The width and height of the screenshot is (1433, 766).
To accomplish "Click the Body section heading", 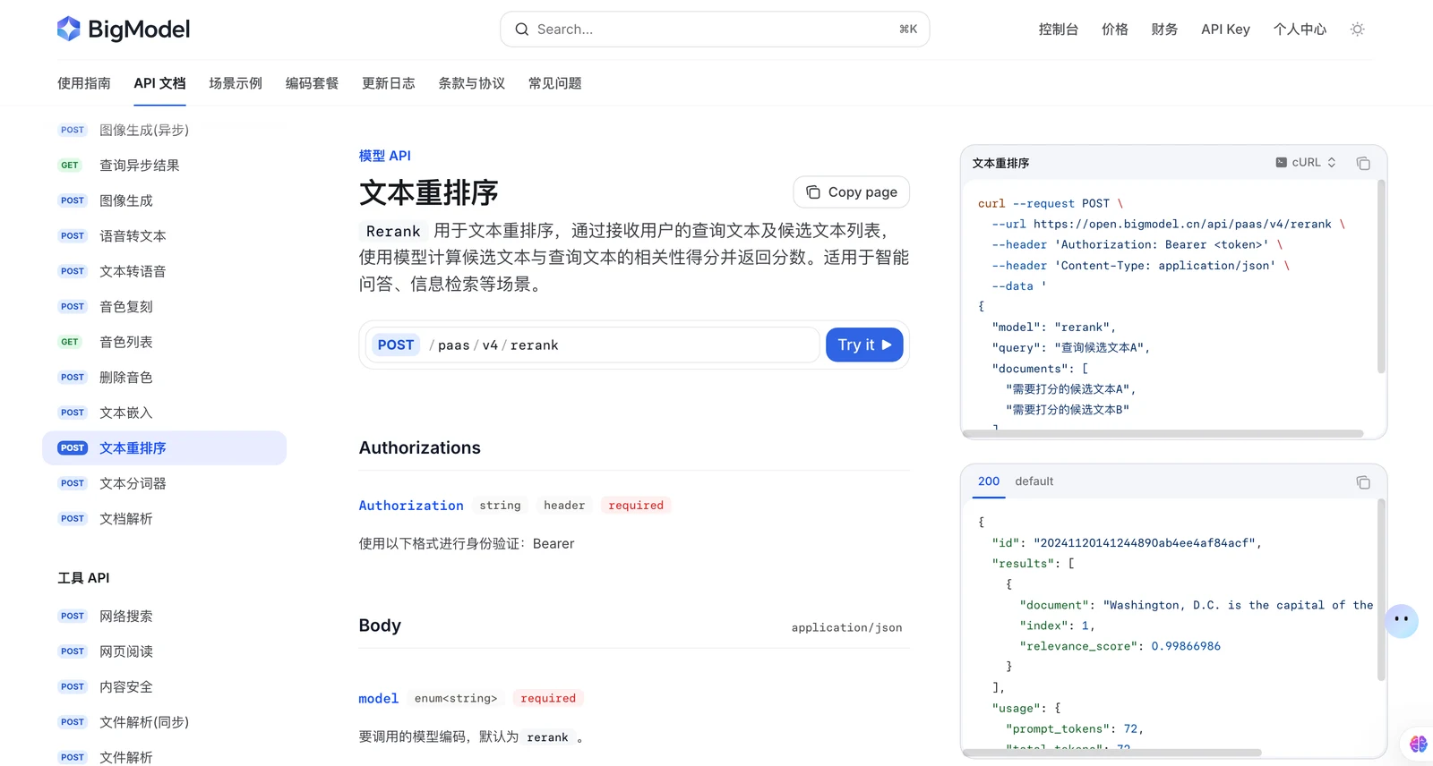I will coord(380,626).
